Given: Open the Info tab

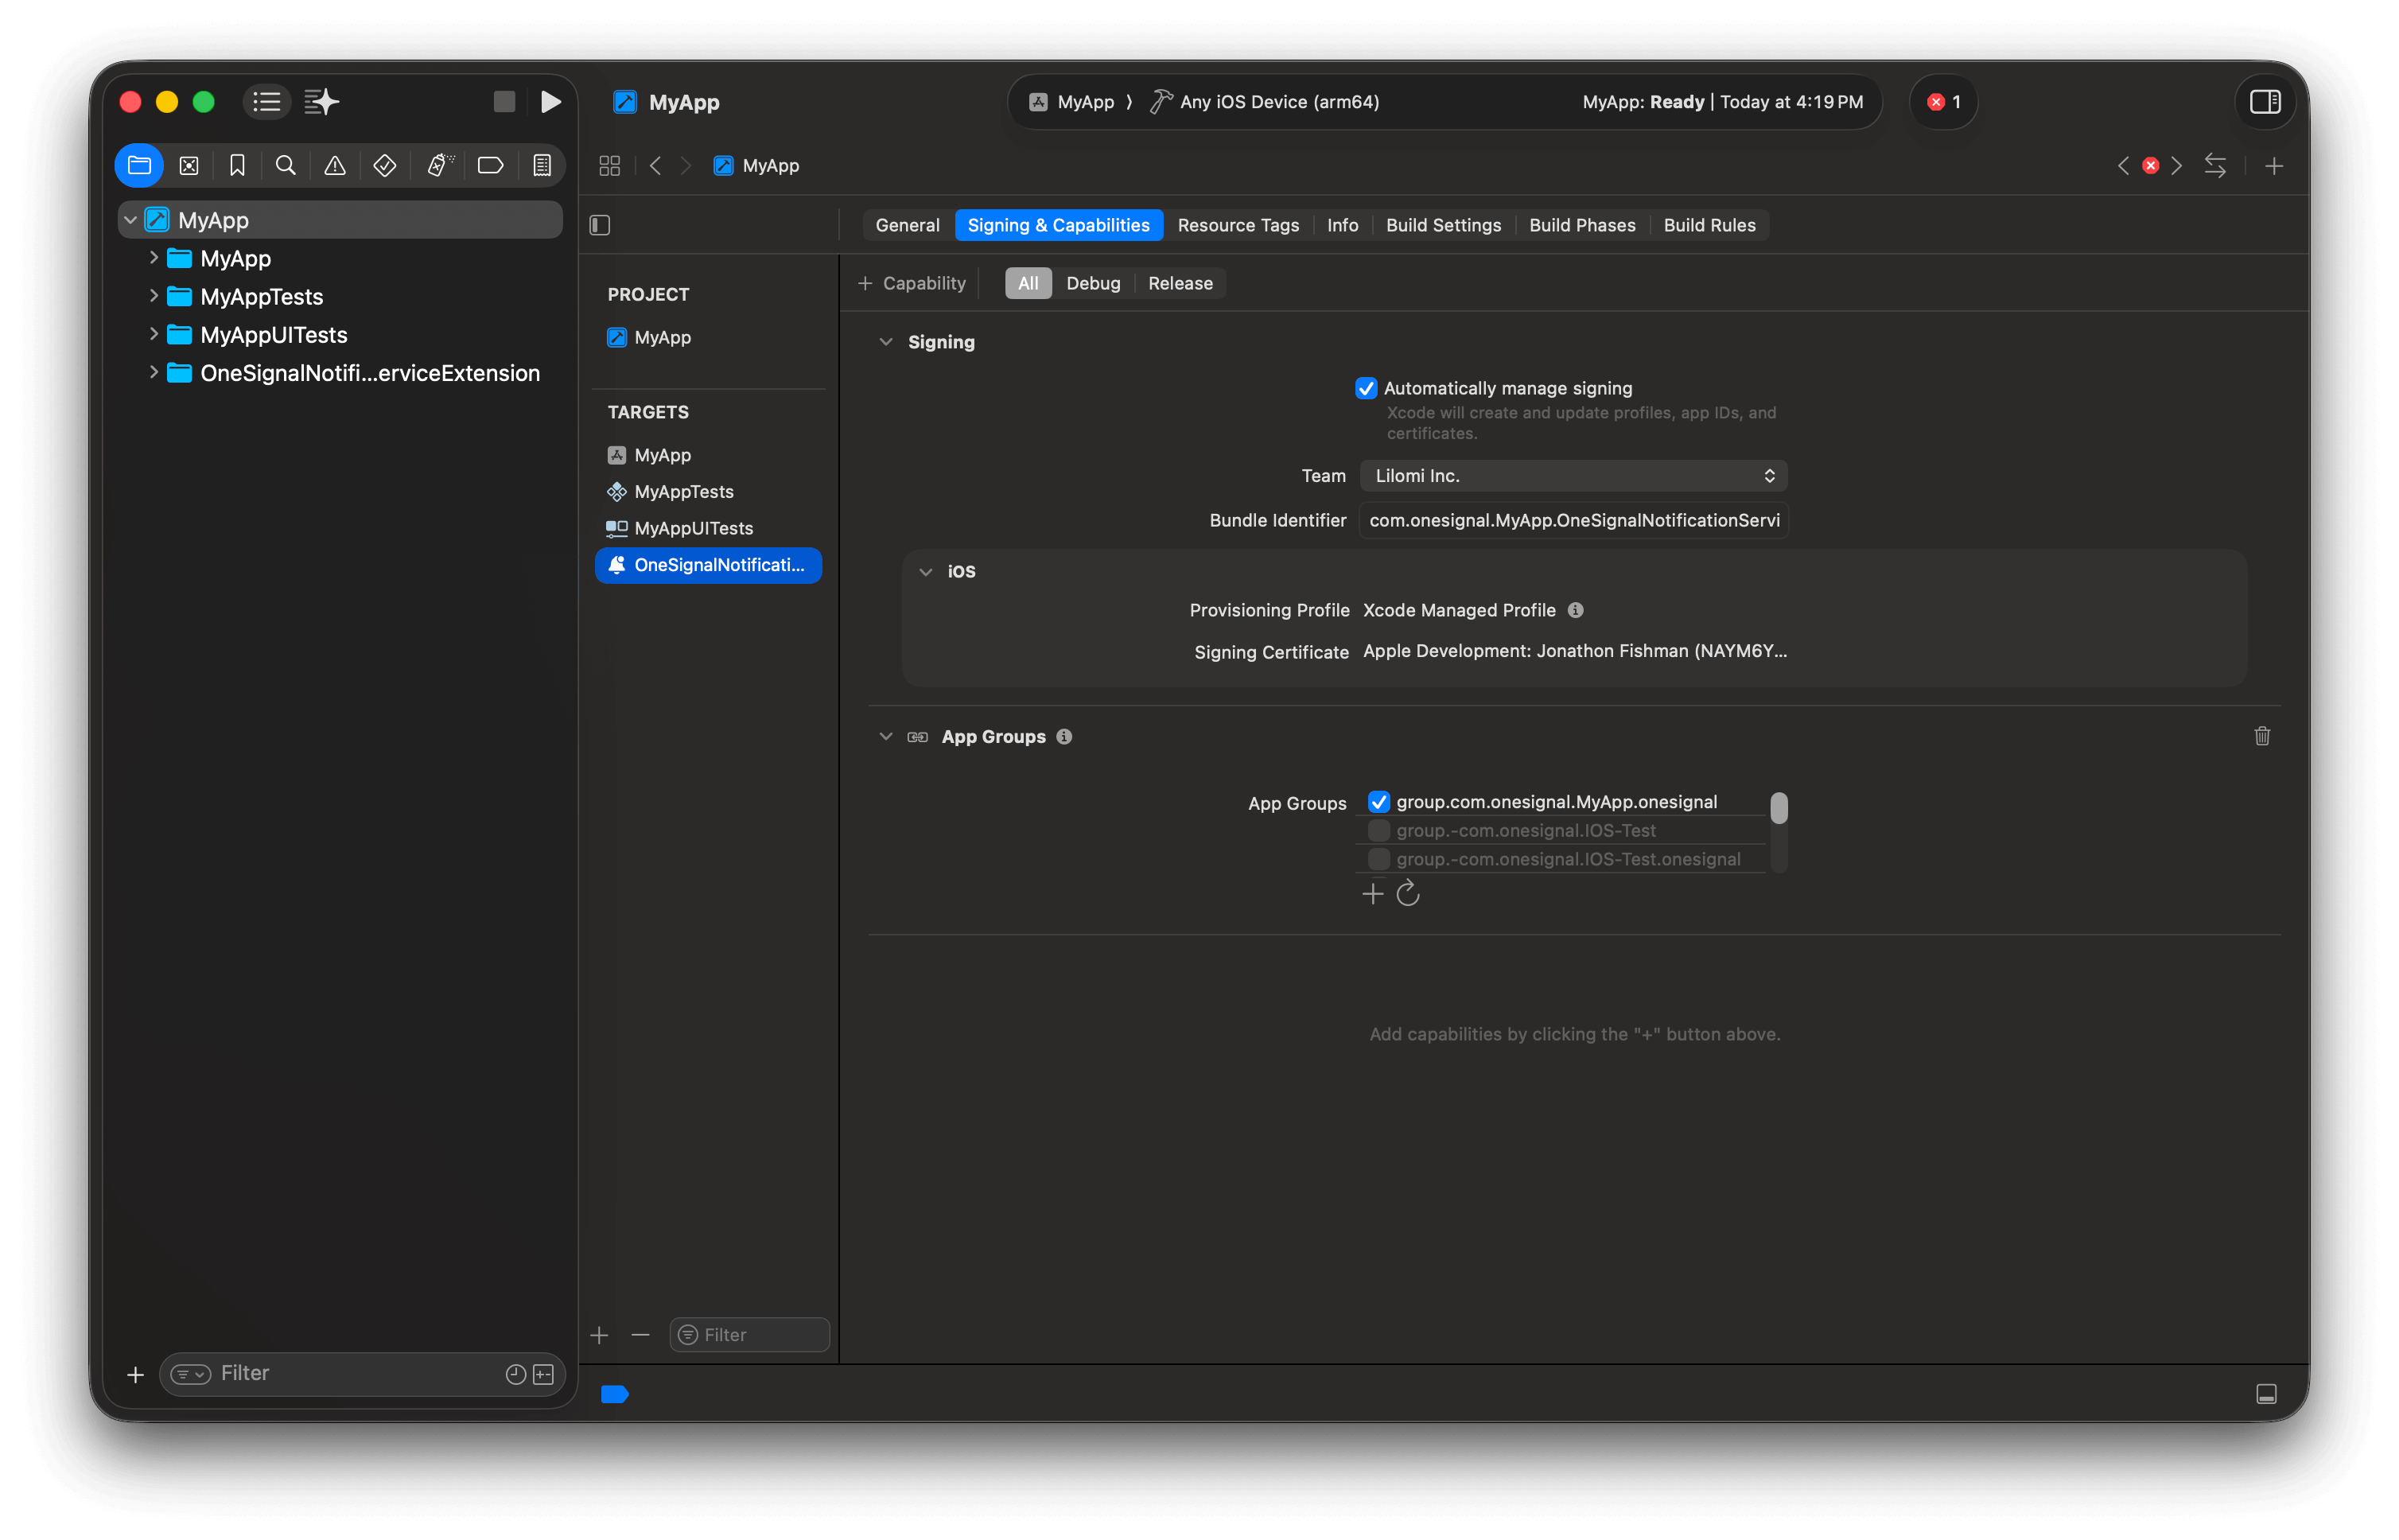Looking at the screenshot, I should click(1342, 226).
